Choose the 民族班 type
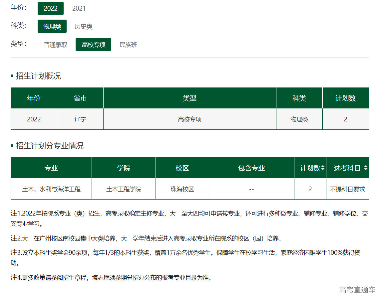 pos(128,45)
